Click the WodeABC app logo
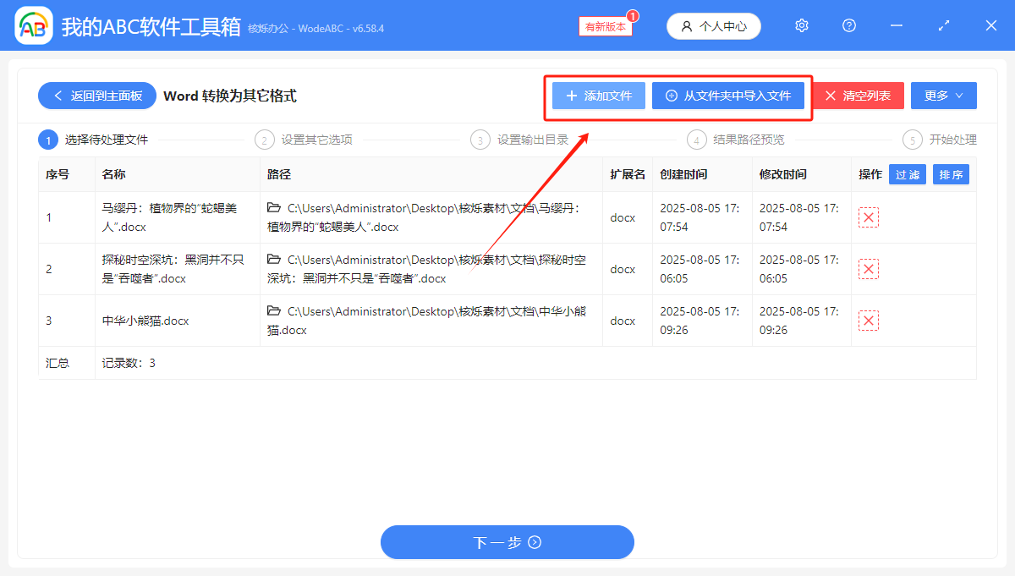 point(32,25)
